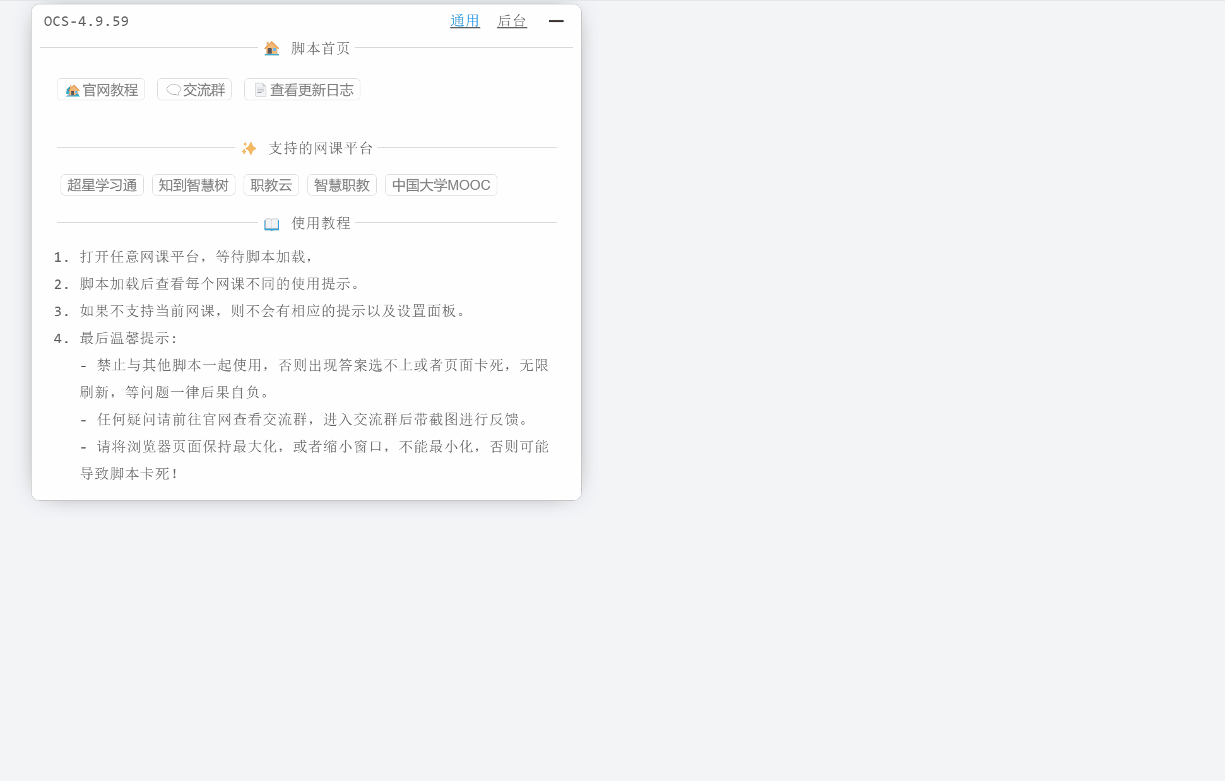The width and height of the screenshot is (1225, 781).
Task: Click the 支持的网课平台 section heading
Action: tap(319, 149)
